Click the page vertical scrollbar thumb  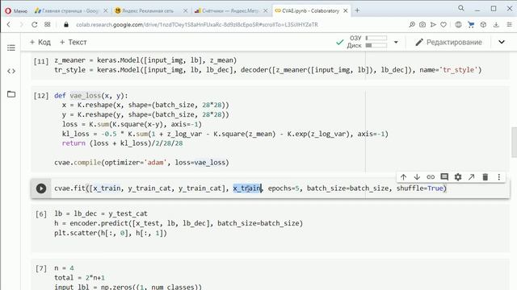coord(514,143)
